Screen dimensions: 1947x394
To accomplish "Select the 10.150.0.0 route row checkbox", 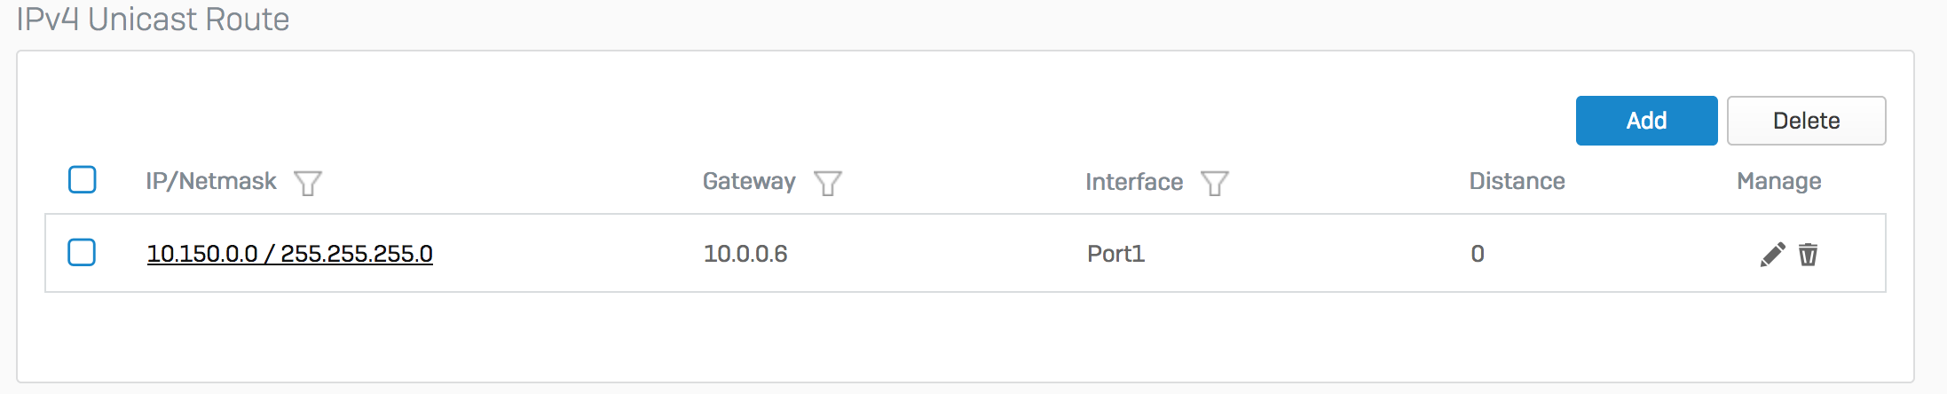I will 83,252.
